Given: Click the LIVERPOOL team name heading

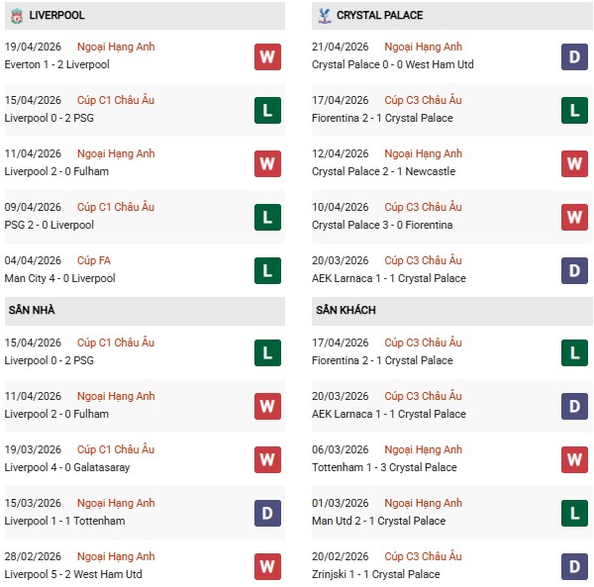Looking at the screenshot, I should coord(57,16).
